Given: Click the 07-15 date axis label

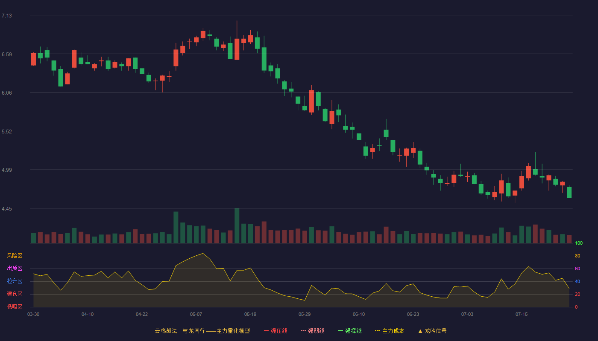Looking at the screenshot, I should 522,314.
